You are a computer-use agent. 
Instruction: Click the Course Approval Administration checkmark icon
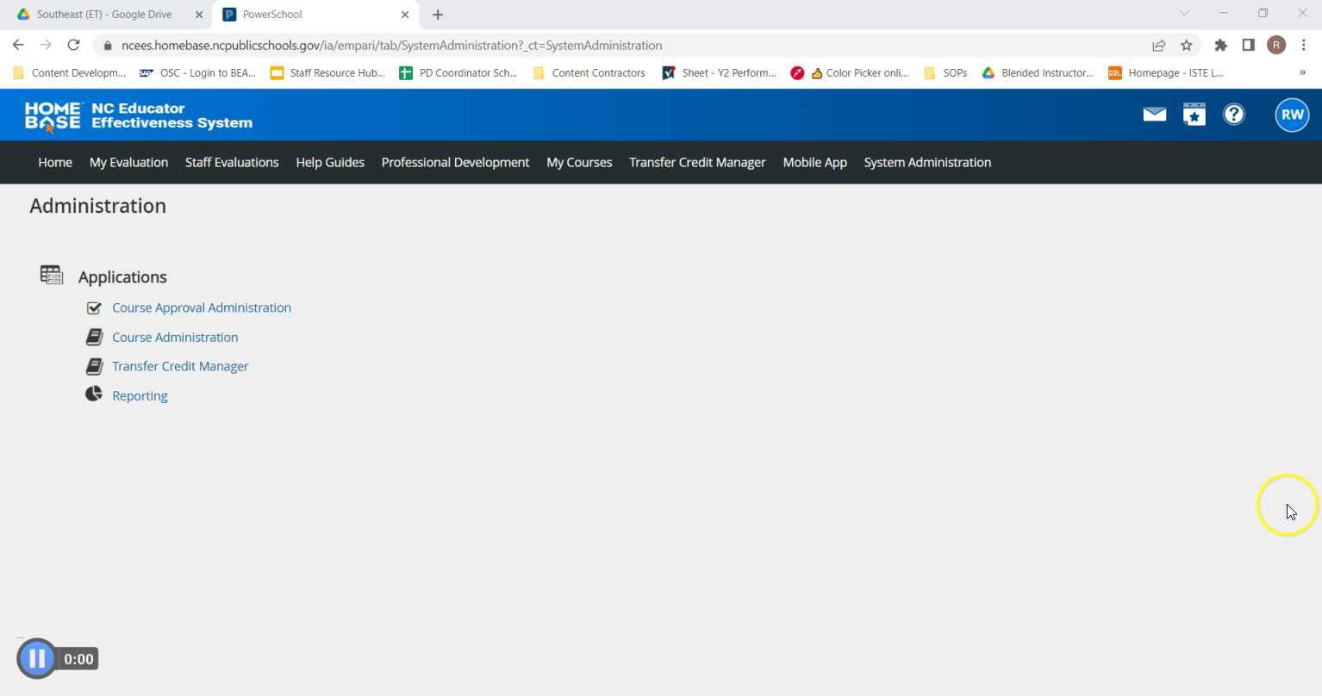tap(94, 308)
